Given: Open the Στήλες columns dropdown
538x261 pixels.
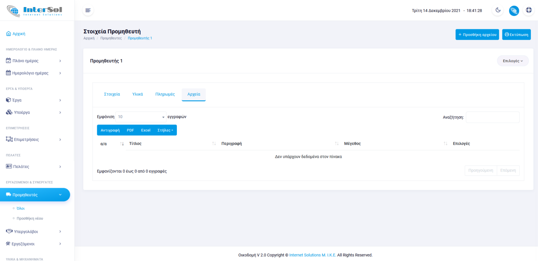Looking at the screenshot, I should click(165, 130).
